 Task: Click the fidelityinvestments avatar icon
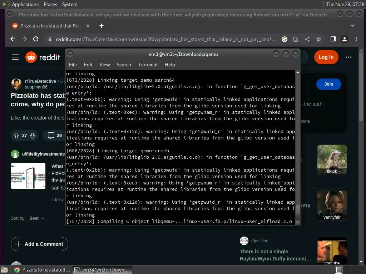pyautogui.click(x=15, y=154)
